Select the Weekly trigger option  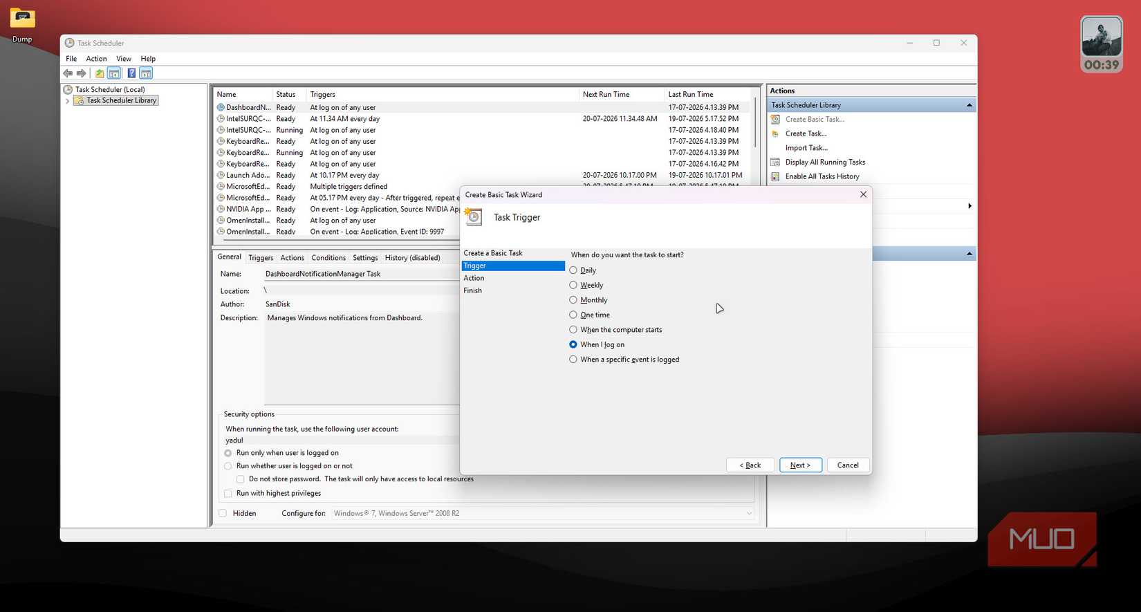click(573, 285)
